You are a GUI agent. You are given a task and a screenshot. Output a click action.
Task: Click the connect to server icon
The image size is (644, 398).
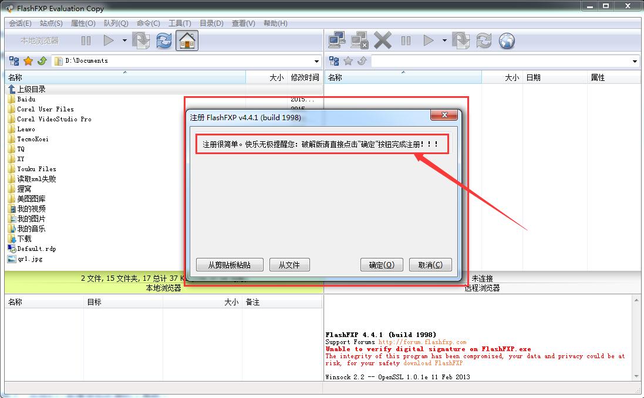pos(336,40)
